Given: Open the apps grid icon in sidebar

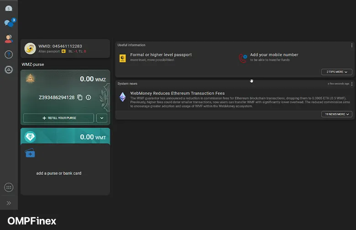Looking at the screenshot, I should 9,187.
